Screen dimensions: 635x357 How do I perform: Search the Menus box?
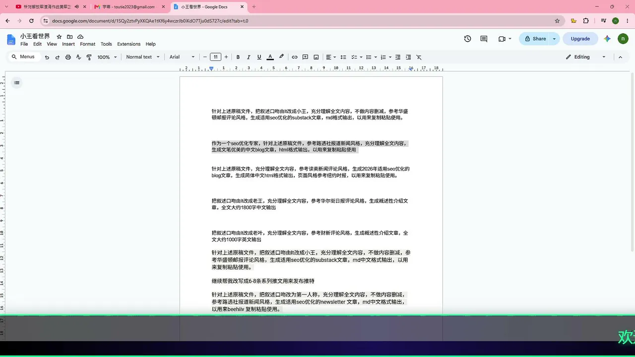coord(23,57)
